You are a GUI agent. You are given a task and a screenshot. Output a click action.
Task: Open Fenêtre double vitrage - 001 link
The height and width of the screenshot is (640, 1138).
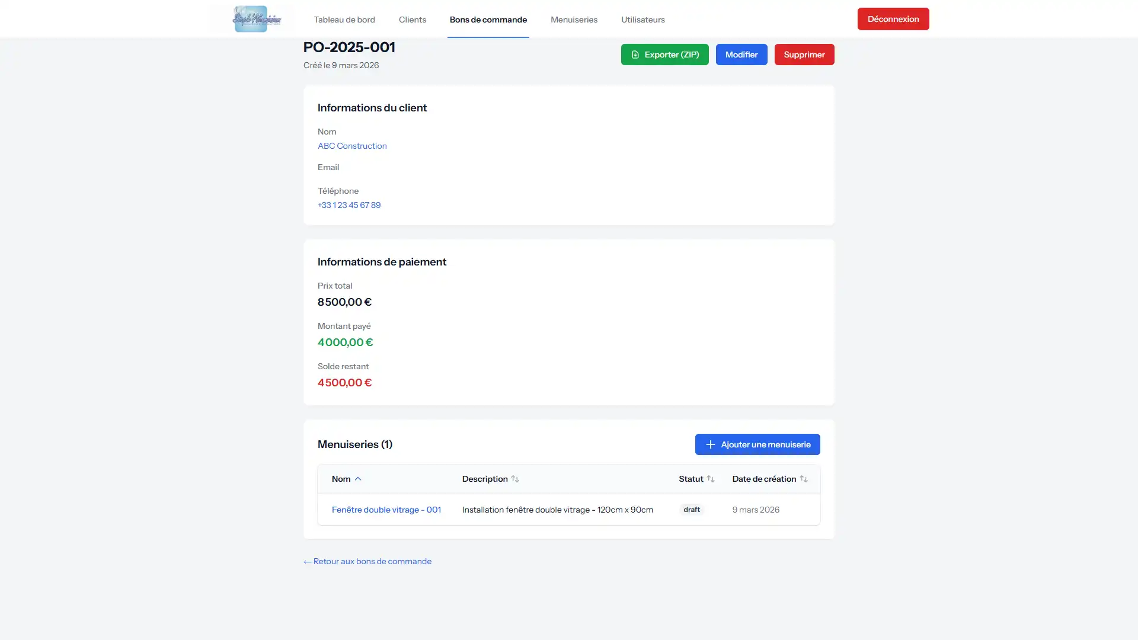coord(386,510)
